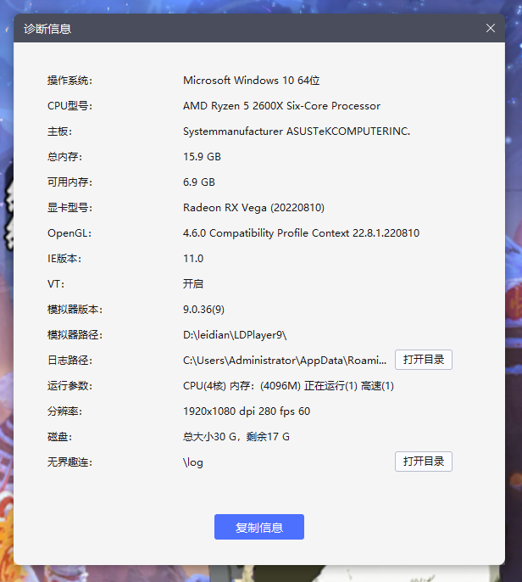
Task: Click the C:\Users\Administrator log path text
Action: pyautogui.click(x=285, y=361)
